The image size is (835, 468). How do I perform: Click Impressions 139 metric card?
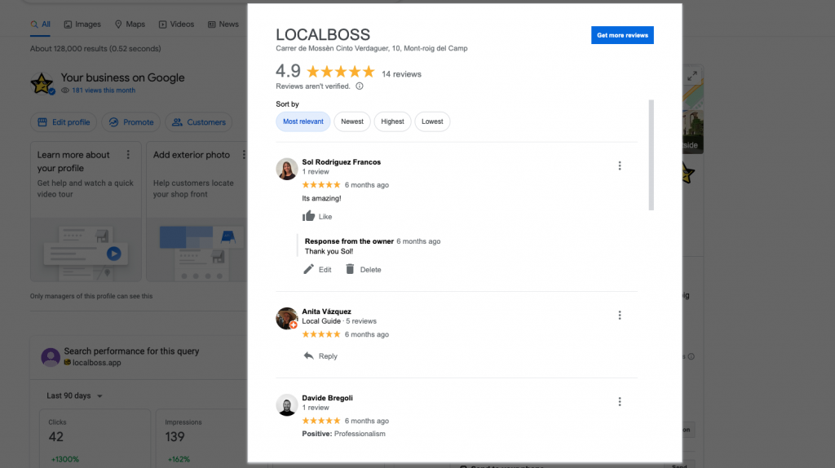point(201,438)
